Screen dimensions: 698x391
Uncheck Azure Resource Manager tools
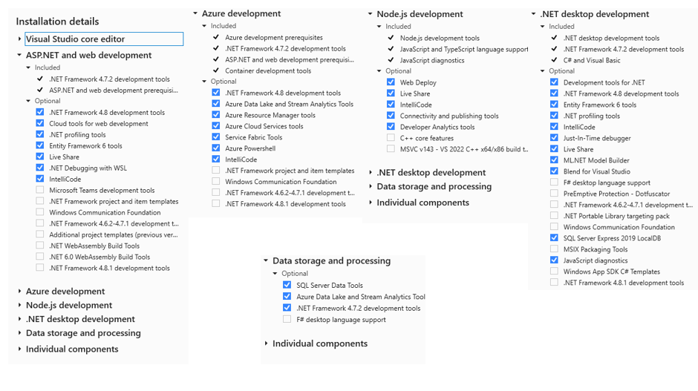click(x=216, y=116)
